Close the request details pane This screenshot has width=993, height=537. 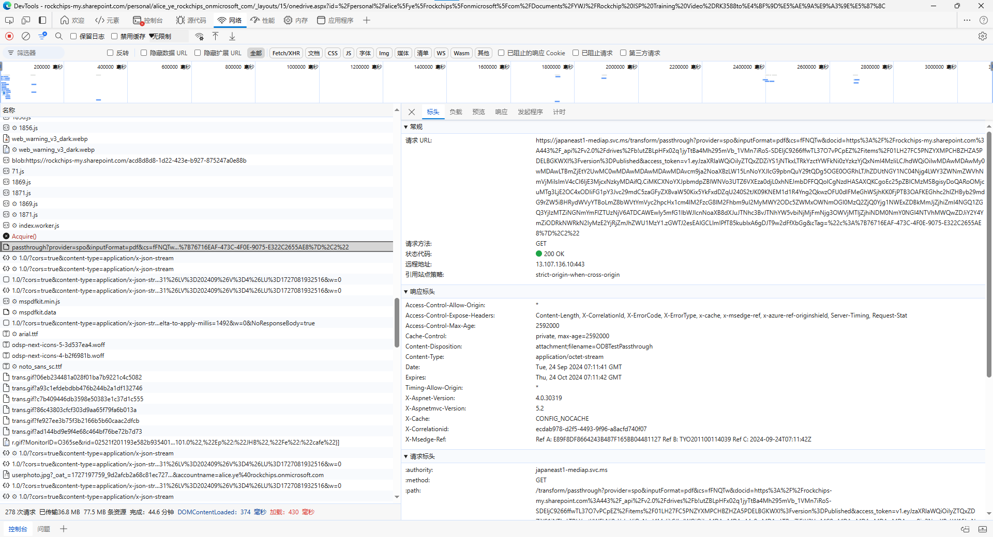(412, 112)
